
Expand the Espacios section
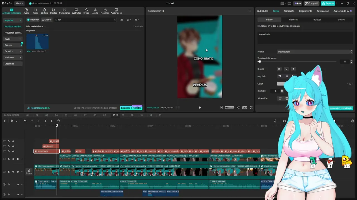20,51
